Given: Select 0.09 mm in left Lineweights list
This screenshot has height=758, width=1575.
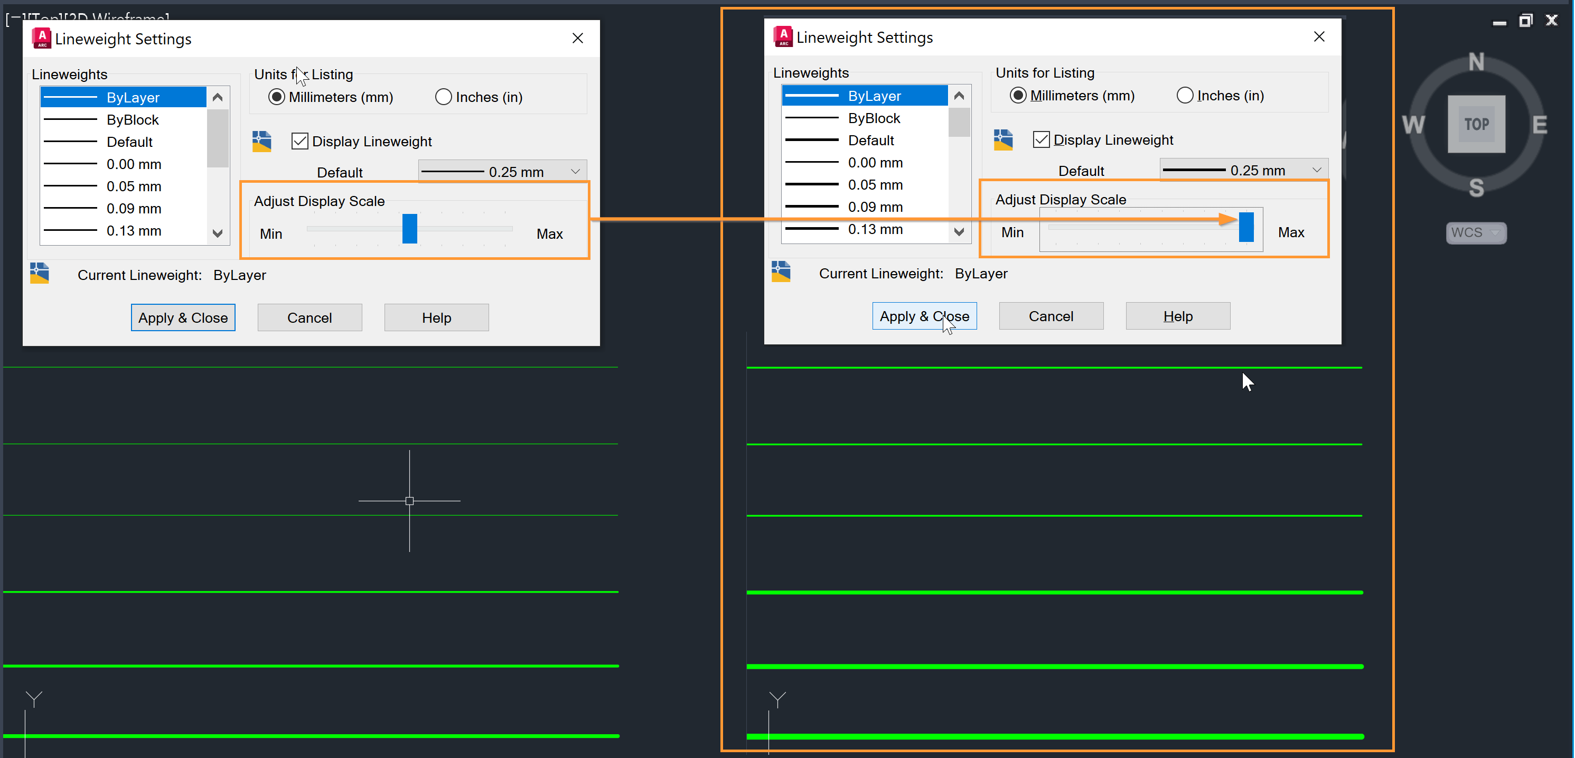Looking at the screenshot, I should coord(133,209).
